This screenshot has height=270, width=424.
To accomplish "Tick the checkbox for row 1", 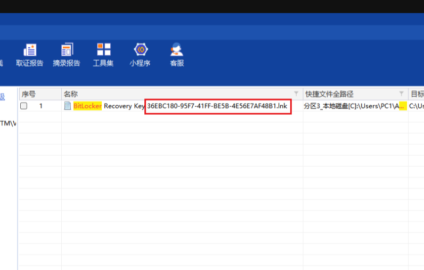I will 24,106.
